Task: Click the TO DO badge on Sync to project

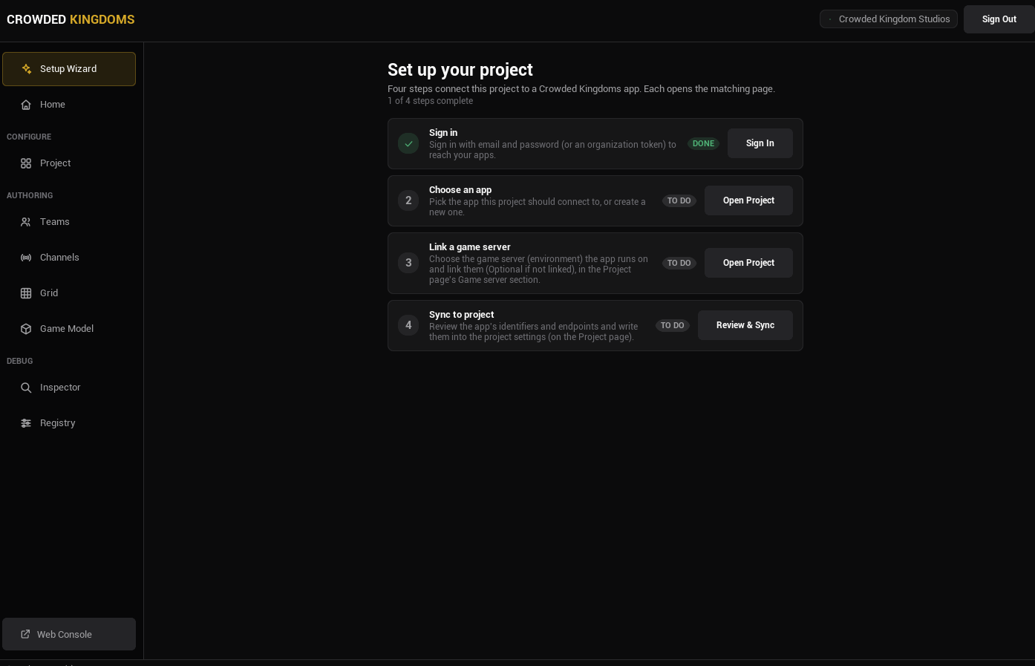Action: (x=673, y=325)
